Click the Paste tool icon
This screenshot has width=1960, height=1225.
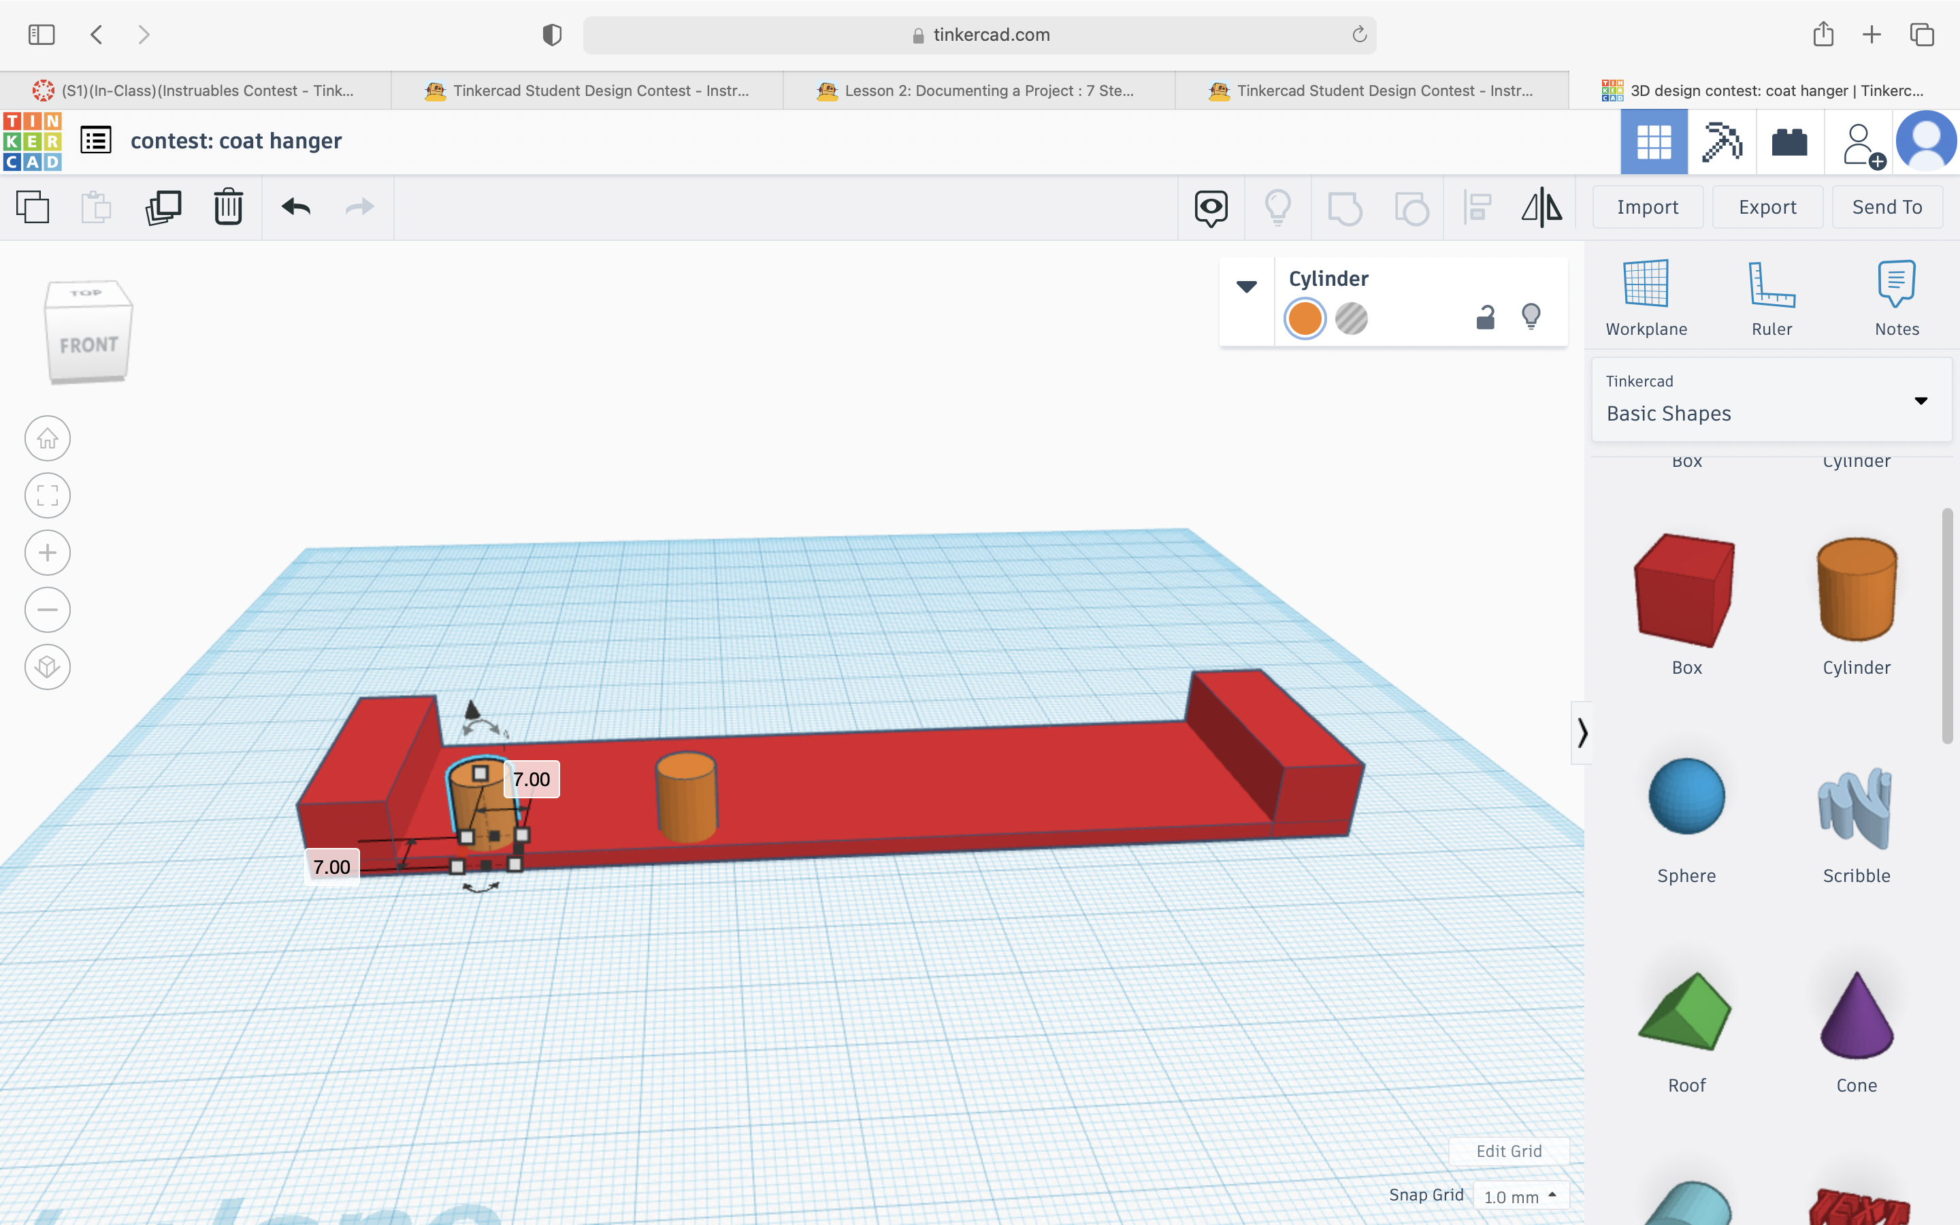click(x=95, y=208)
